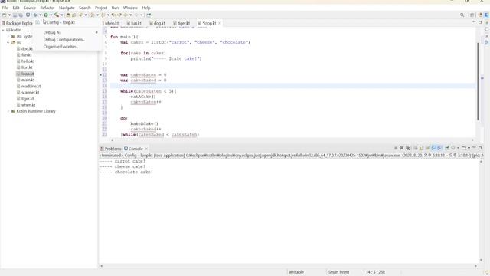Viewport: 490px width, 276px height.
Task: Open the File menu
Action: pyautogui.click(x=5, y=8)
